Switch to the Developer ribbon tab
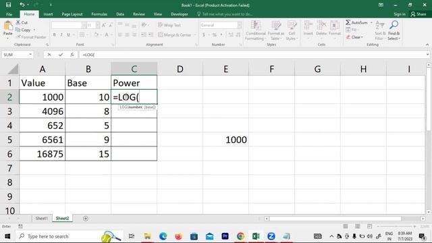This screenshot has width=432, height=243. click(180, 14)
